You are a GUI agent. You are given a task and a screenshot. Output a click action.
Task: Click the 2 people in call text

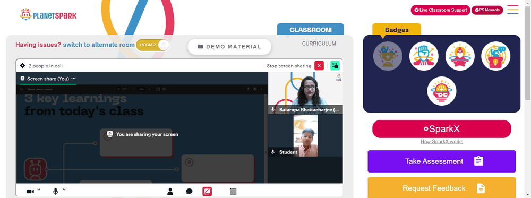coord(45,66)
